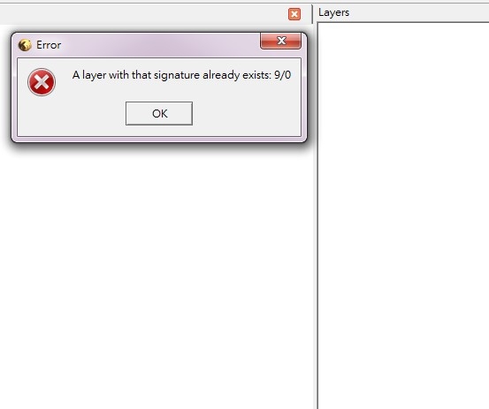Click the gray header bar left of orange X
Image resolution: width=489 pixels, height=409 pixels.
(143, 14)
